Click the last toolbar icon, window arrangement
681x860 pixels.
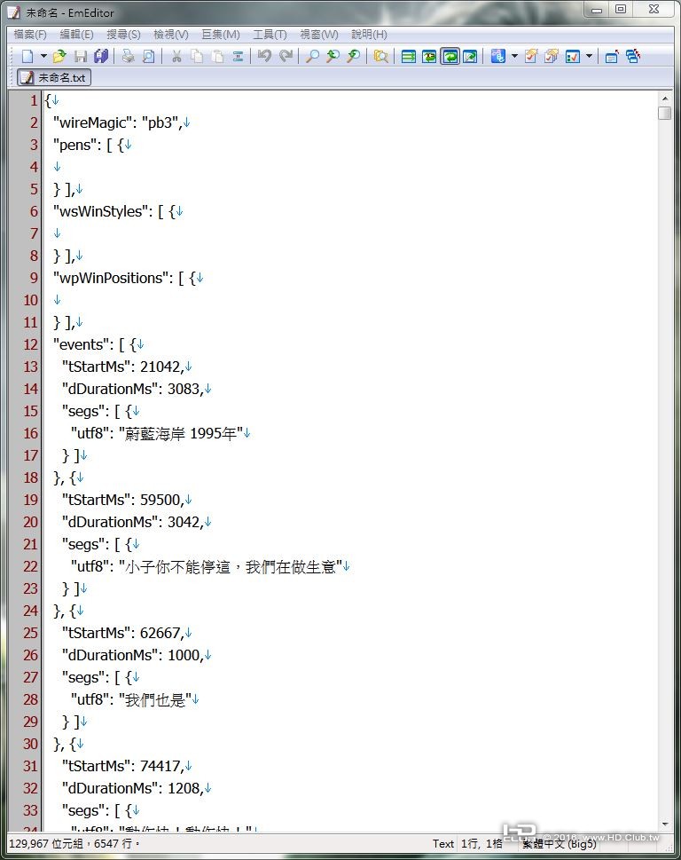pos(633,56)
